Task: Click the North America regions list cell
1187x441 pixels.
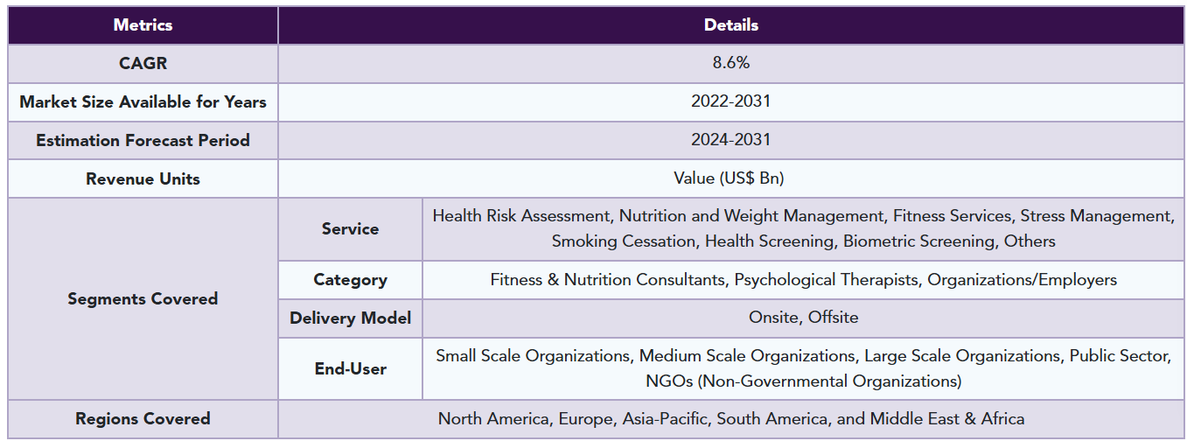Action: tap(730, 419)
